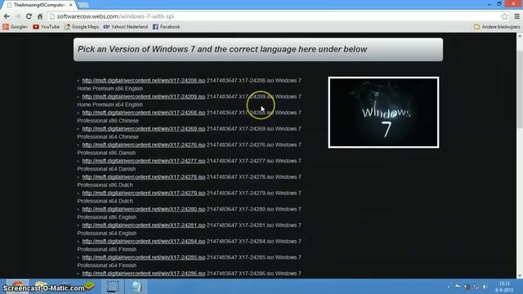Viewport: 523px width, 294px height.
Task: Open the X17-24277.iso download link
Action: (x=144, y=161)
